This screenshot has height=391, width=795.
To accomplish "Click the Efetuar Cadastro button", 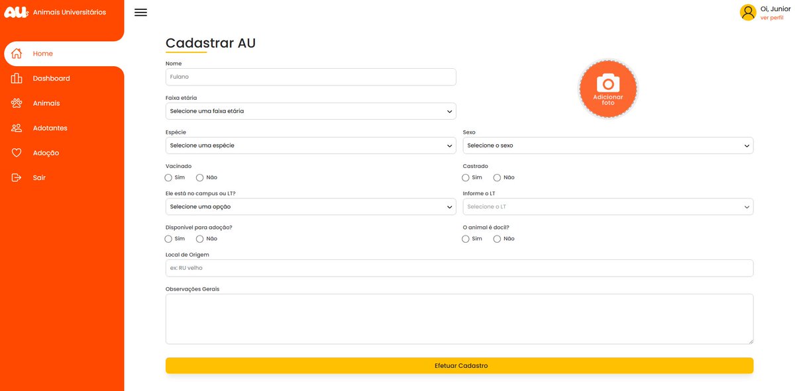I will 459,366.
